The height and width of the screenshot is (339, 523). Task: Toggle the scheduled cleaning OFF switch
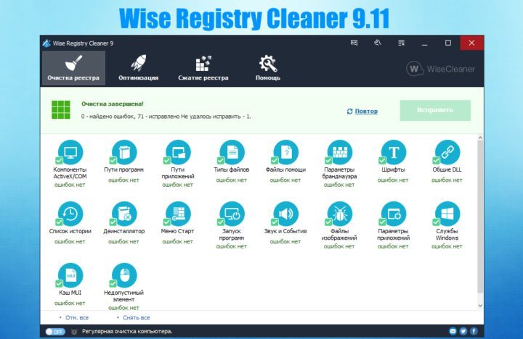[54, 331]
